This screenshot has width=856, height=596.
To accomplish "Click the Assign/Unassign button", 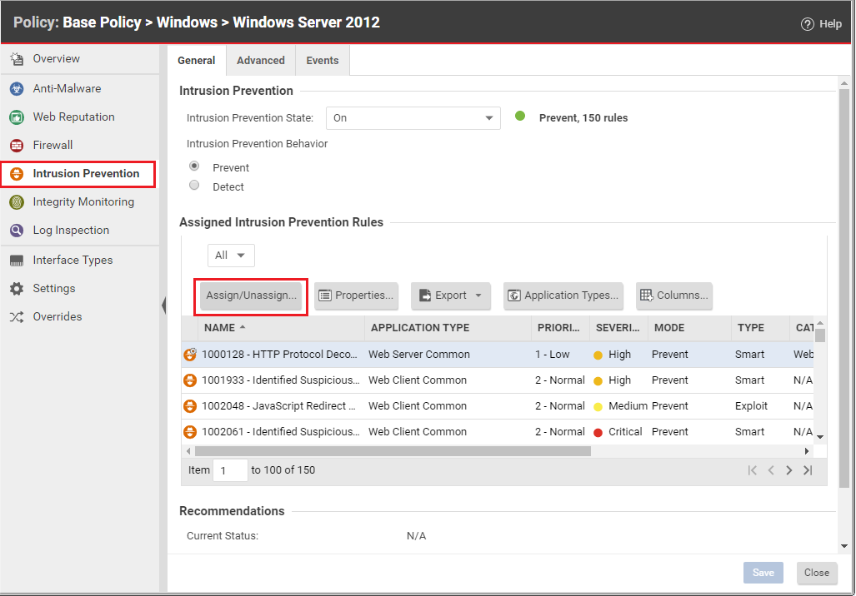I will tap(251, 296).
